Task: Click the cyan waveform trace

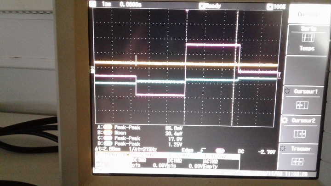Action: tap(186, 81)
